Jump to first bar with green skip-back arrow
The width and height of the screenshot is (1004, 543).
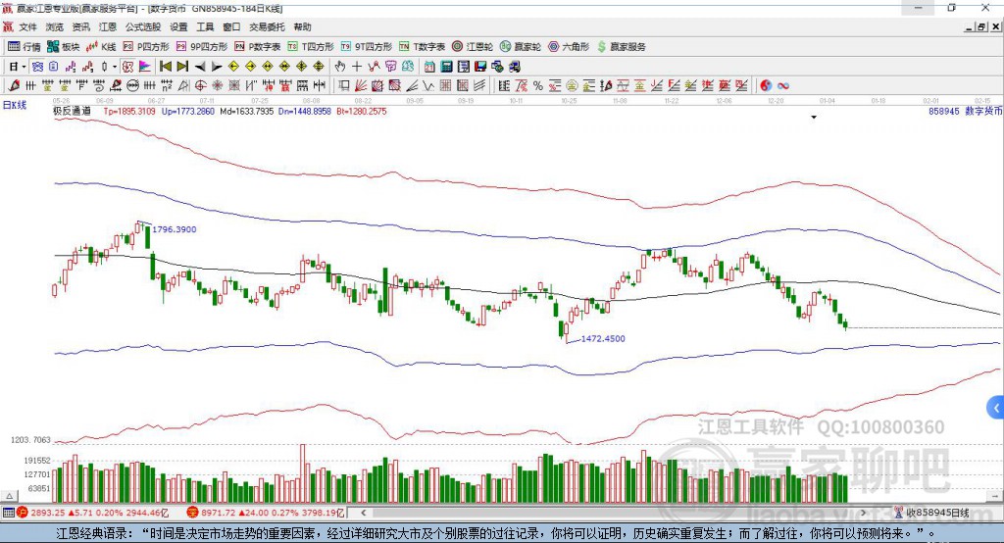click(x=165, y=67)
